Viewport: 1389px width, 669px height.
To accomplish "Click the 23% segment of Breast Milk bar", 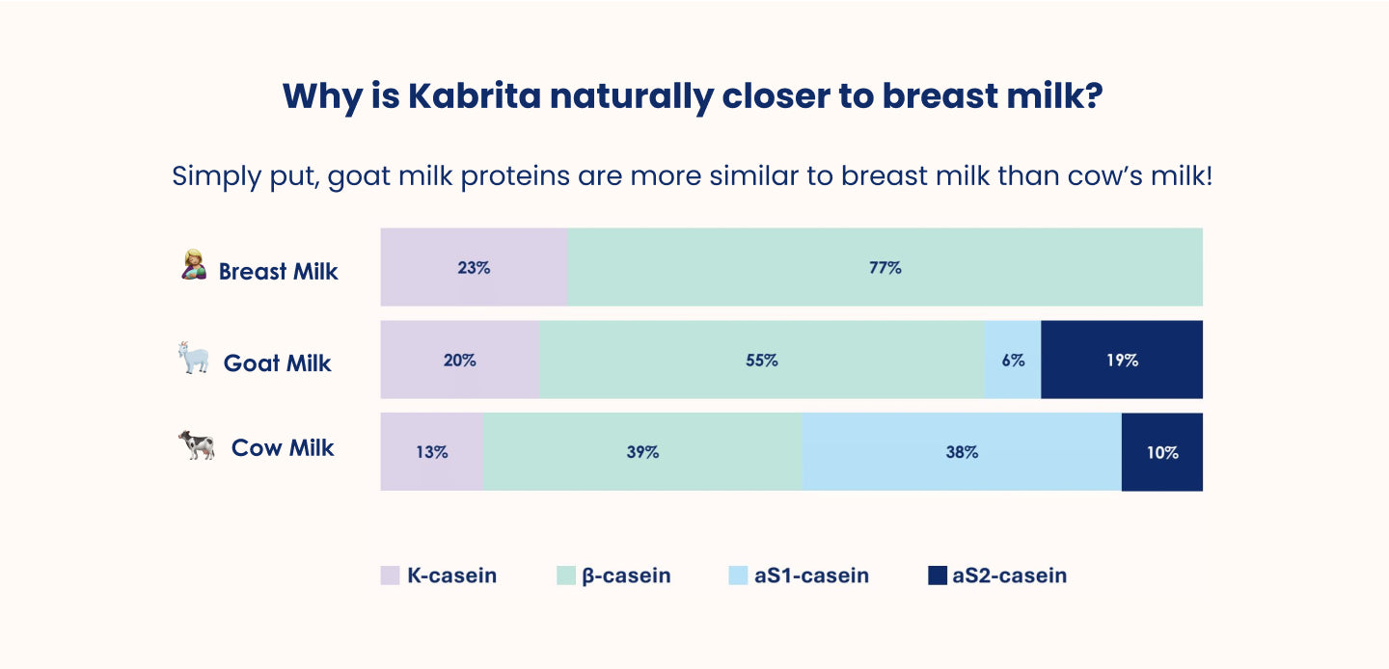I will point(474,268).
